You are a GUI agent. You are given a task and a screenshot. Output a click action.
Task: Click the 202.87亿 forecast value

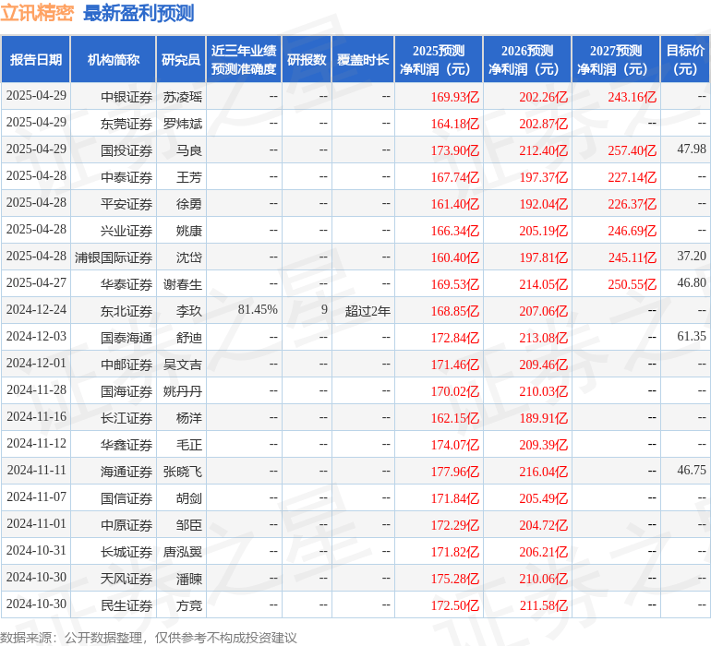pos(543,124)
